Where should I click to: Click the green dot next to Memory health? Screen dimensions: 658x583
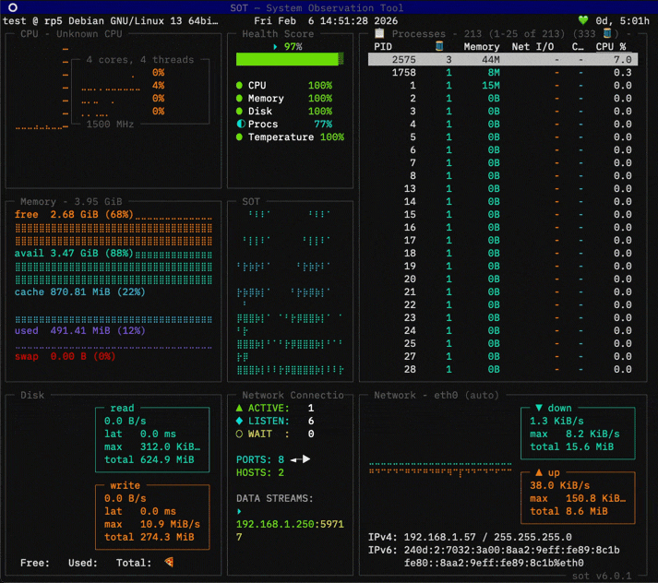[x=239, y=99]
